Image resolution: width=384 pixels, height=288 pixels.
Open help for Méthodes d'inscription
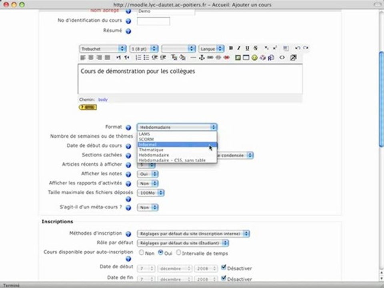(x=128, y=234)
